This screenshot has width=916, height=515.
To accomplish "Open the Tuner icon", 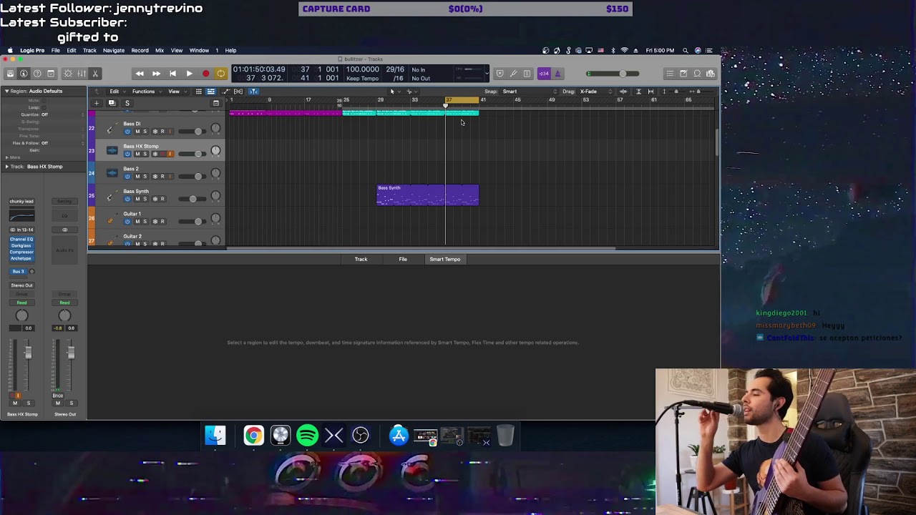I will pyautogui.click(x=513, y=74).
